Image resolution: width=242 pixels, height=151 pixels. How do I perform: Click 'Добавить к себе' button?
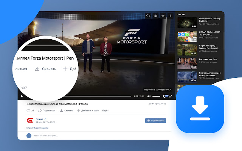pyautogui.click(x=88, y=111)
